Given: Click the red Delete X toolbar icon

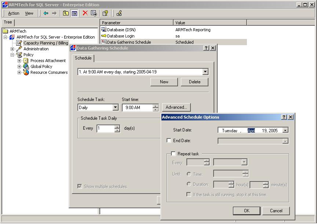Looking at the screenshot, I should click(85, 13).
